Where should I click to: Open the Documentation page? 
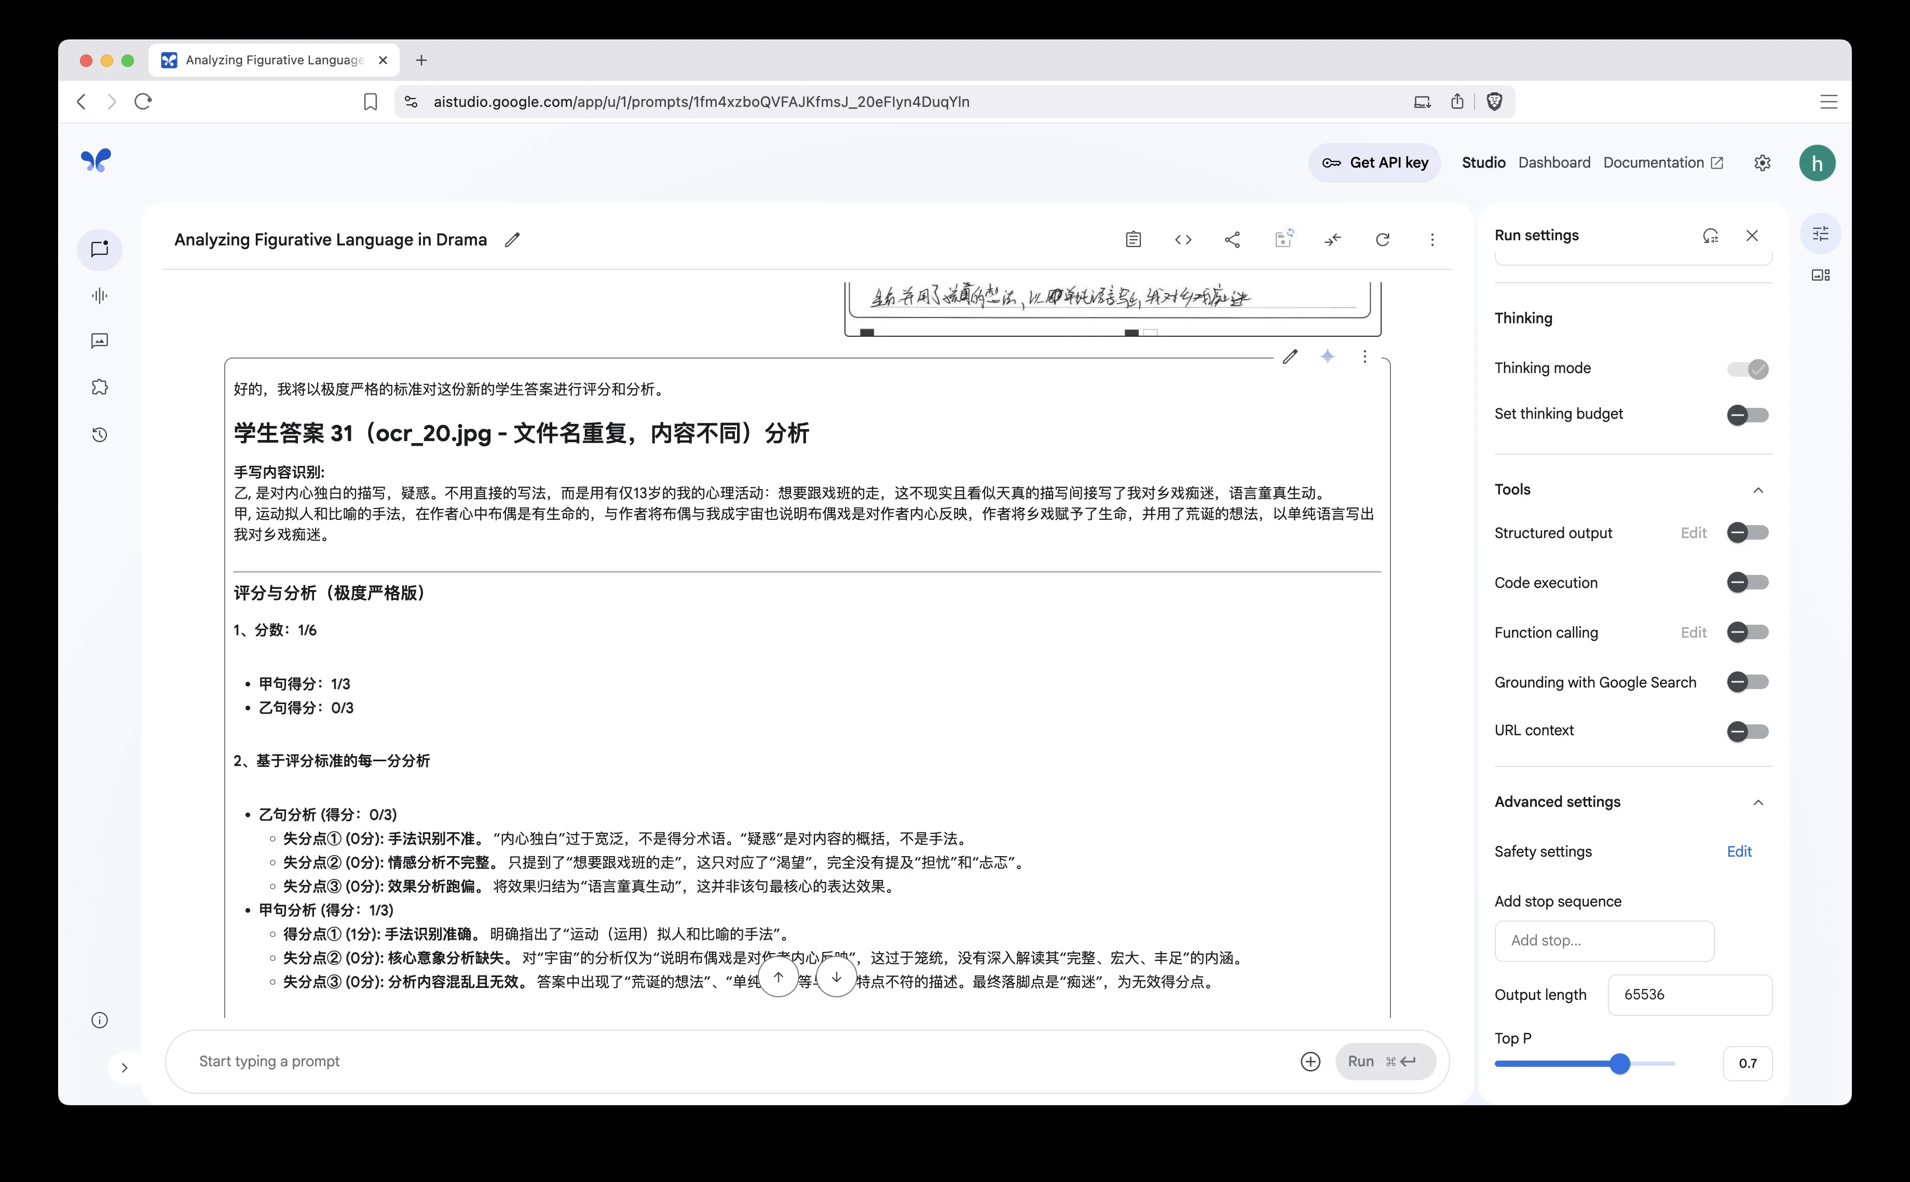point(1652,162)
